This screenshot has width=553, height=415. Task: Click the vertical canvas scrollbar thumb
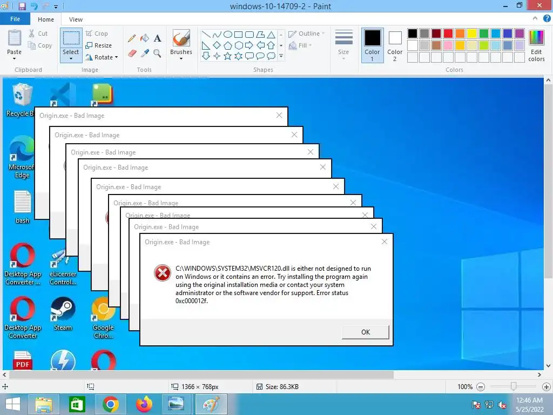coord(548,180)
